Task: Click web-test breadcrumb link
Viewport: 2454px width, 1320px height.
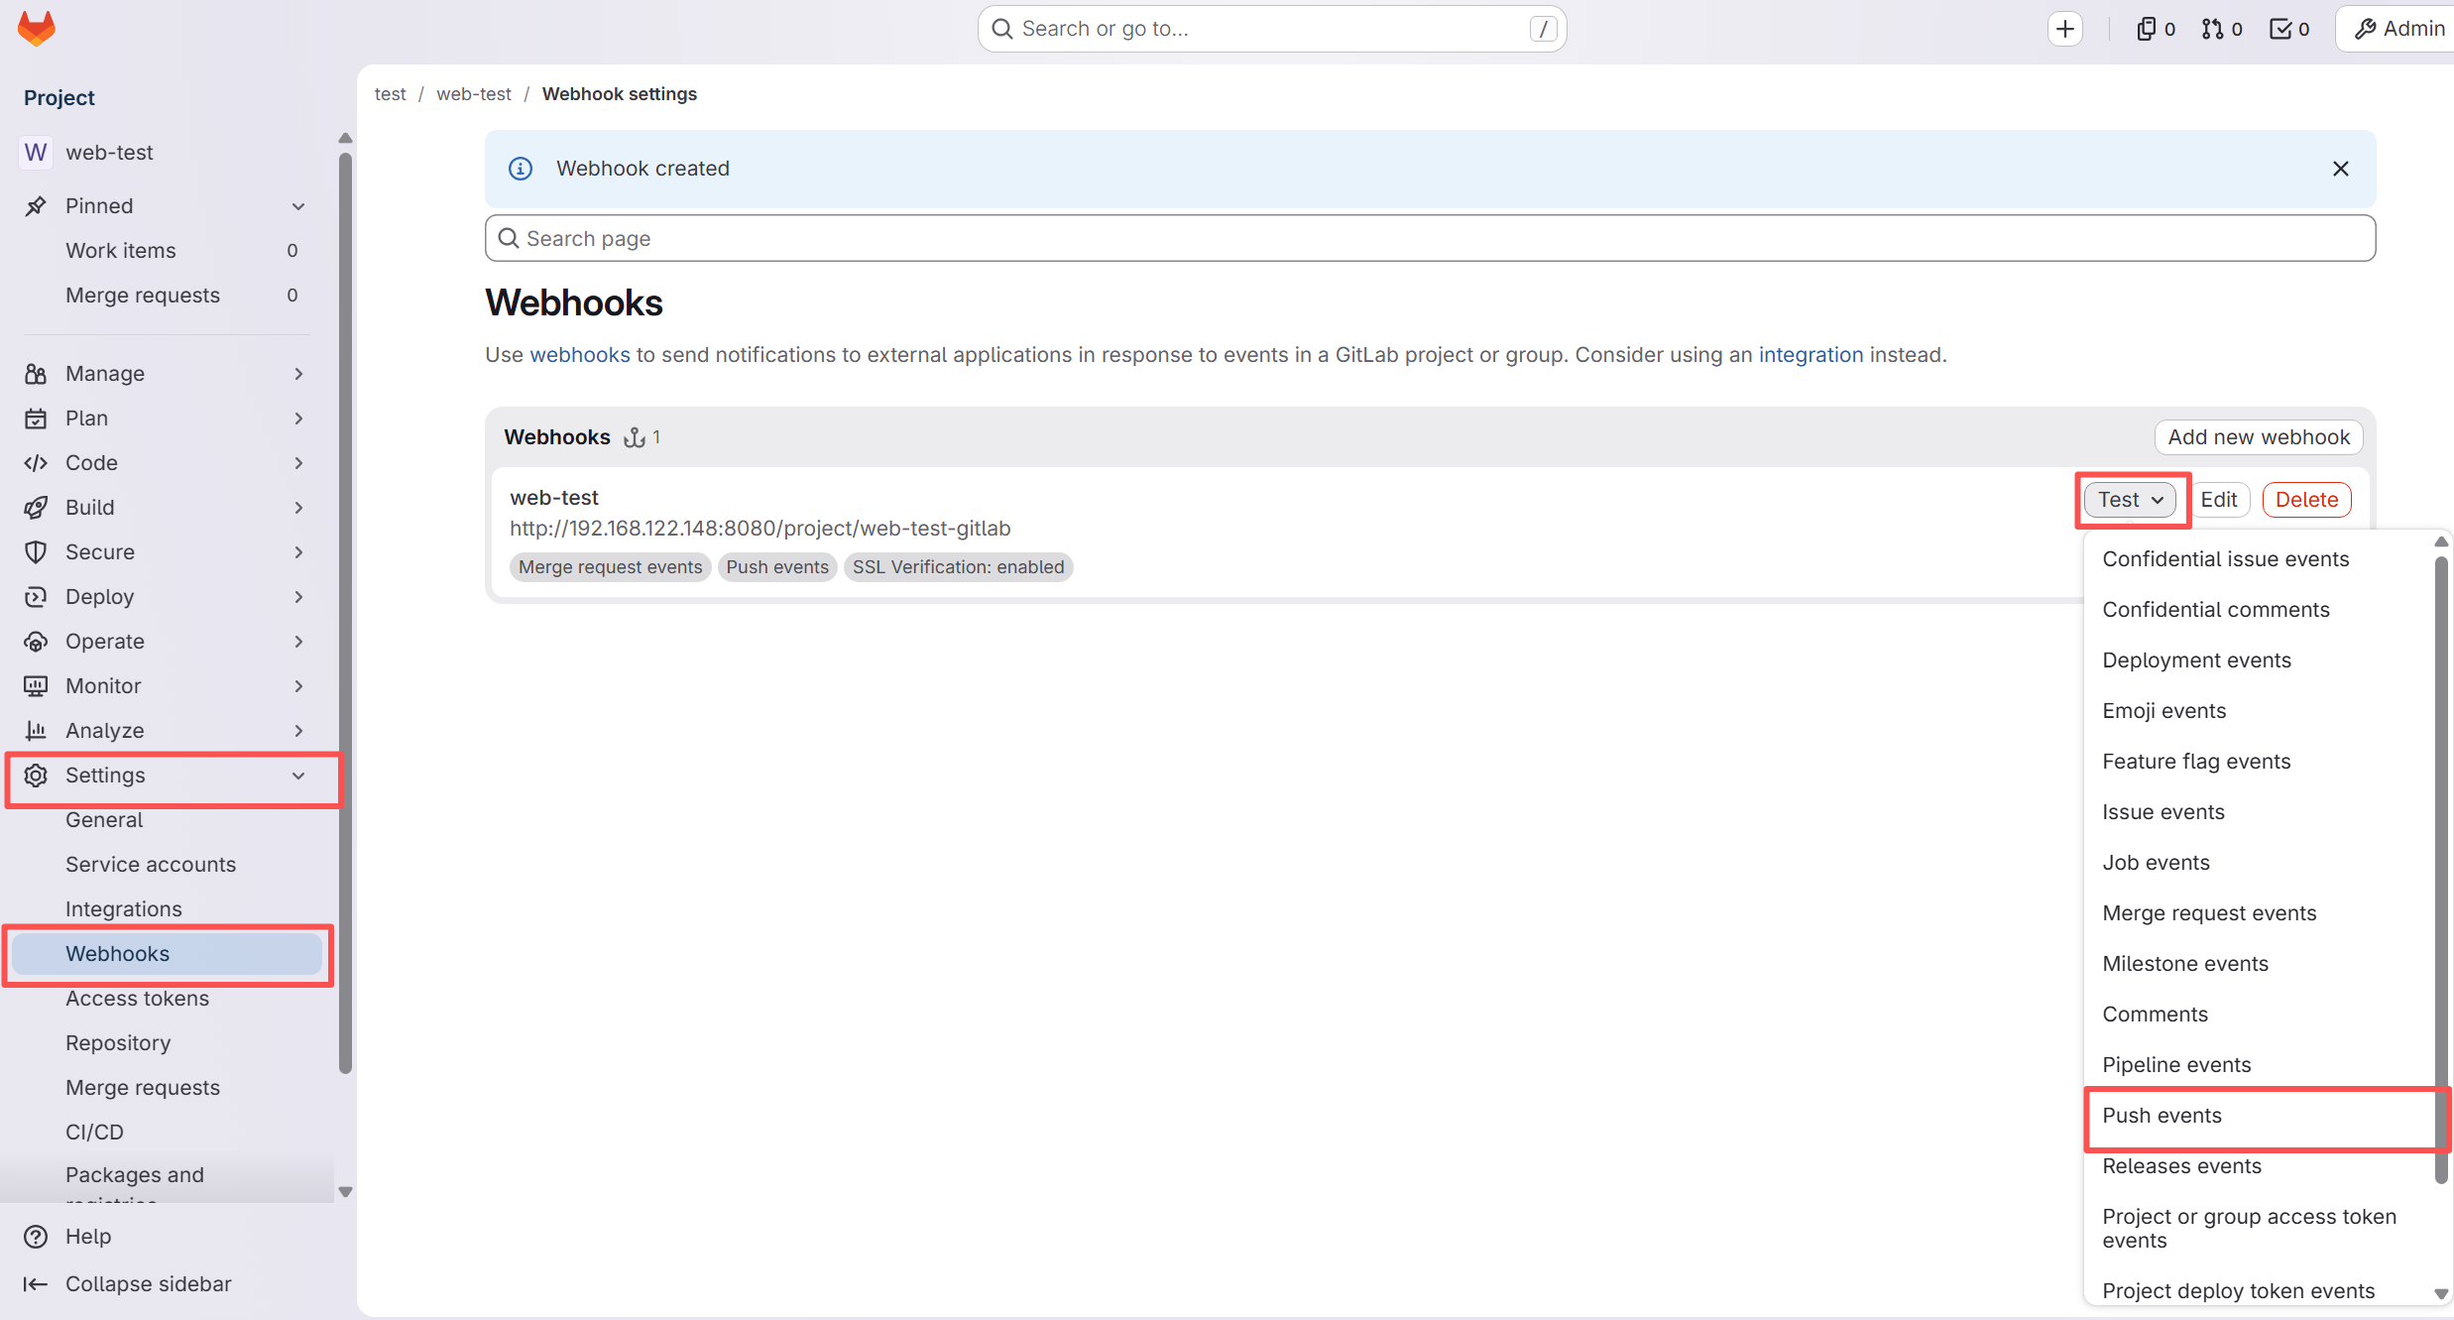Action: click(x=474, y=94)
